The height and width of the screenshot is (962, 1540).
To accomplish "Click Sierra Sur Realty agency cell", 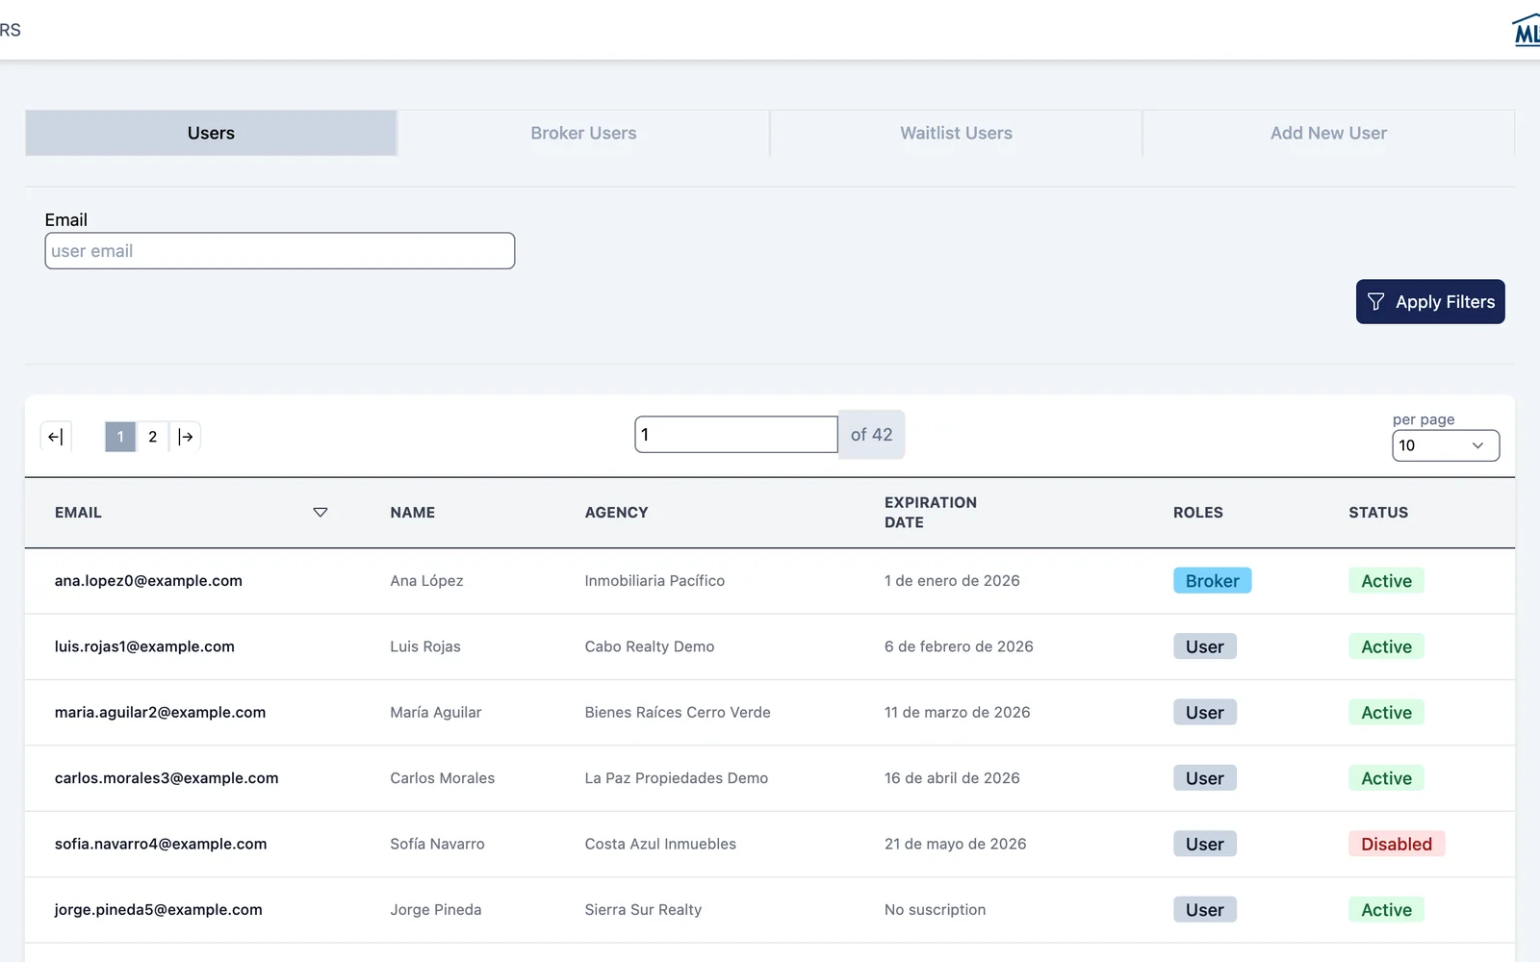I will (643, 910).
